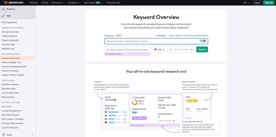Select the 60% Personal KD donut chart
This screenshot has width=276, height=137.
[x=135, y=102]
